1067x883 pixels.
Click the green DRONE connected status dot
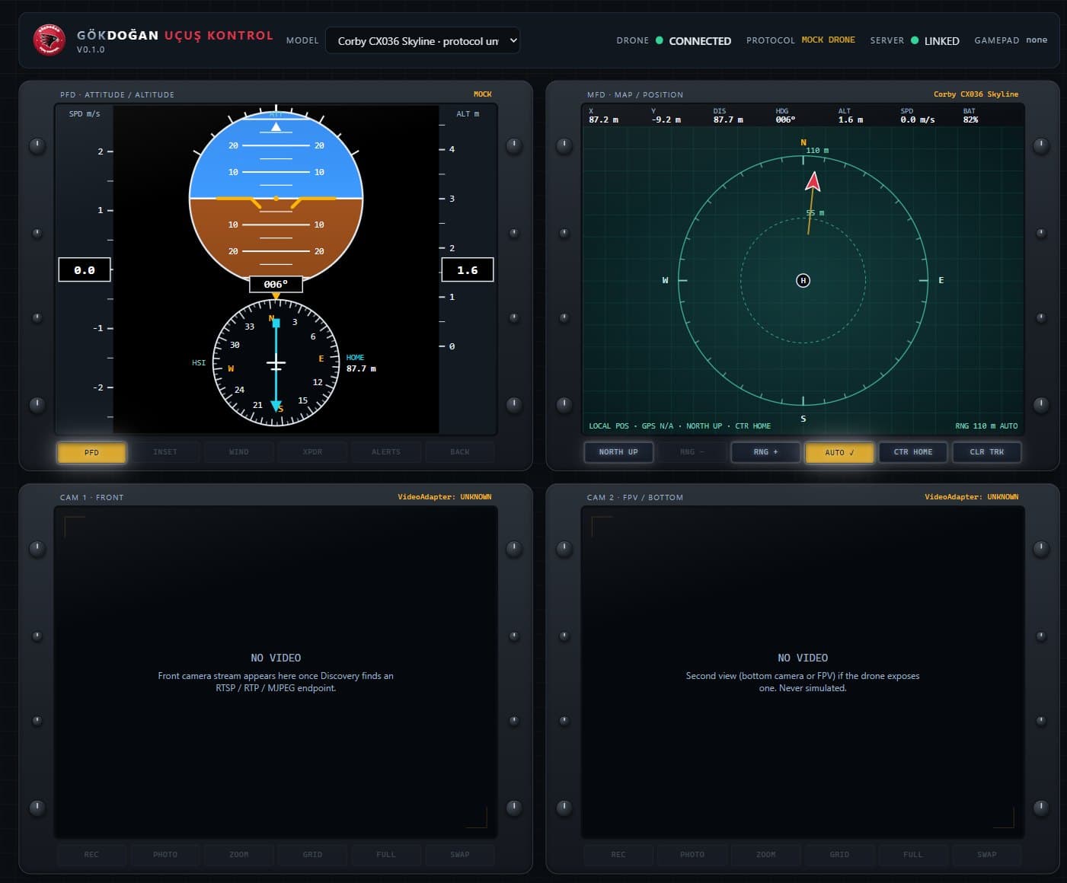660,40
